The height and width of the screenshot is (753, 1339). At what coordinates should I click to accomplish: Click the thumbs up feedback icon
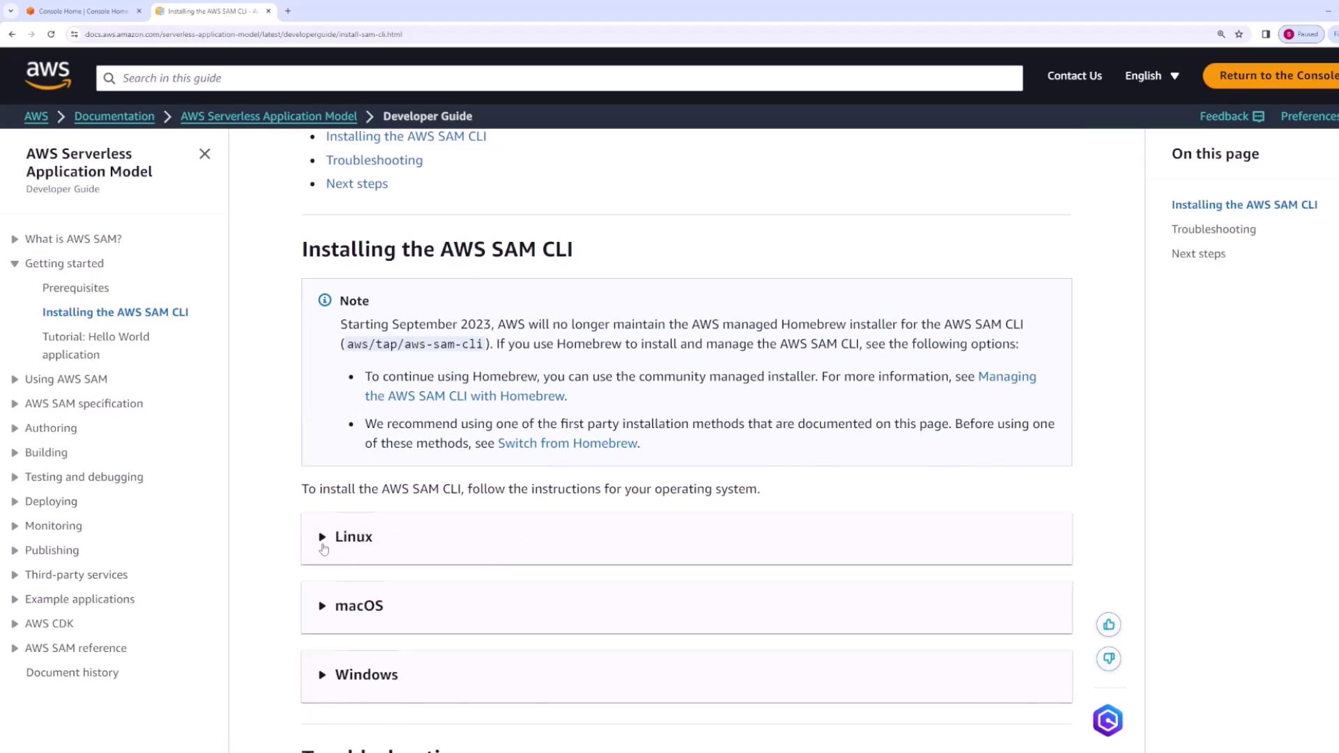tap(1108, 625)
